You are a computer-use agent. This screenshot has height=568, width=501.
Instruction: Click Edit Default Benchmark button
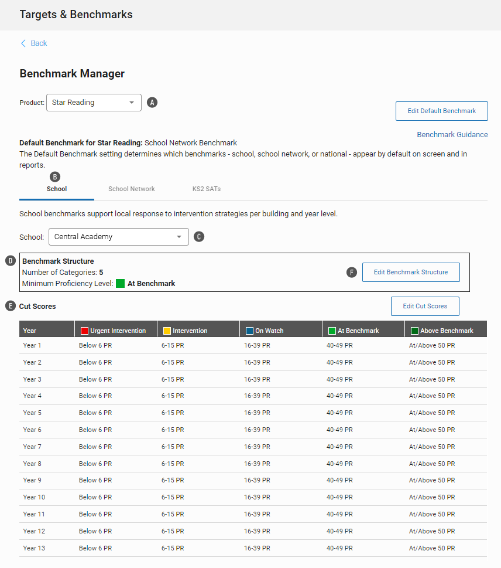[x=442, y=111]
